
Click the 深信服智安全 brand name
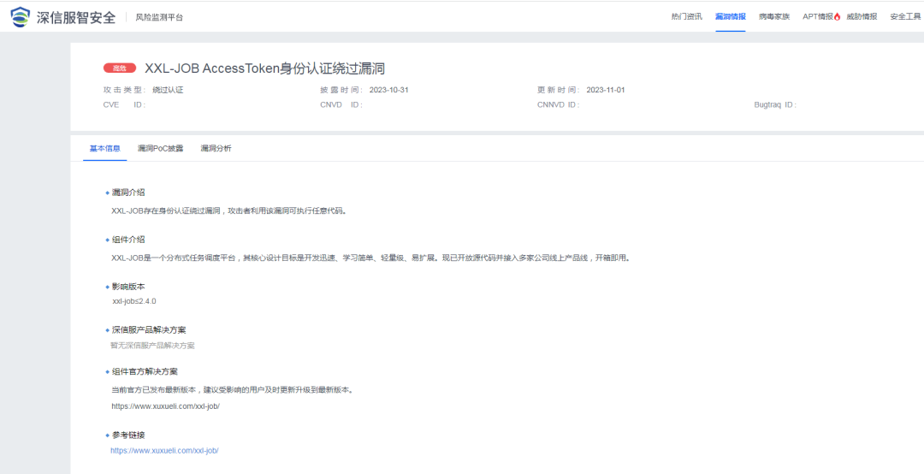[x=76, y=18]
